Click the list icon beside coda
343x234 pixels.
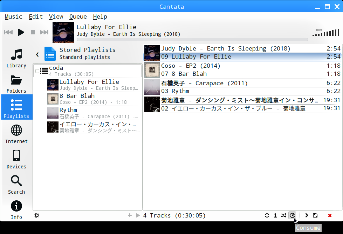(x=44, y=71)
